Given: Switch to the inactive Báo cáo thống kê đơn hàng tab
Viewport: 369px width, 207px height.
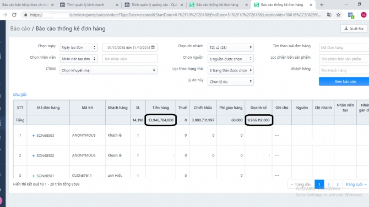Looking at the screenshot, I should click(216, 5).
